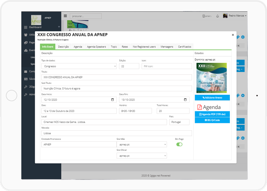Click the Sub-Título input field
Image resolution: width=267 pixels, height=191 pixels.
pos(117,89)
